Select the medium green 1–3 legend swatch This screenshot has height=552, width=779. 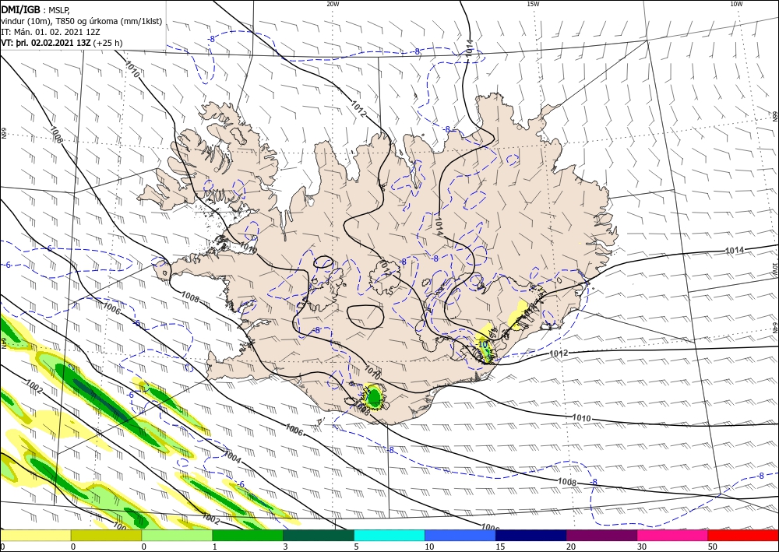[248, 536]
